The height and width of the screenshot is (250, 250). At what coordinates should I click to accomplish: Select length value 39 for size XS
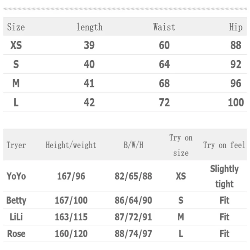tap(89, 45)
